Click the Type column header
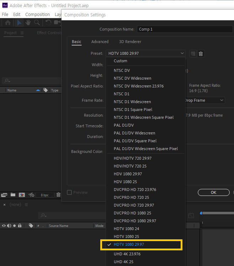 55,90
